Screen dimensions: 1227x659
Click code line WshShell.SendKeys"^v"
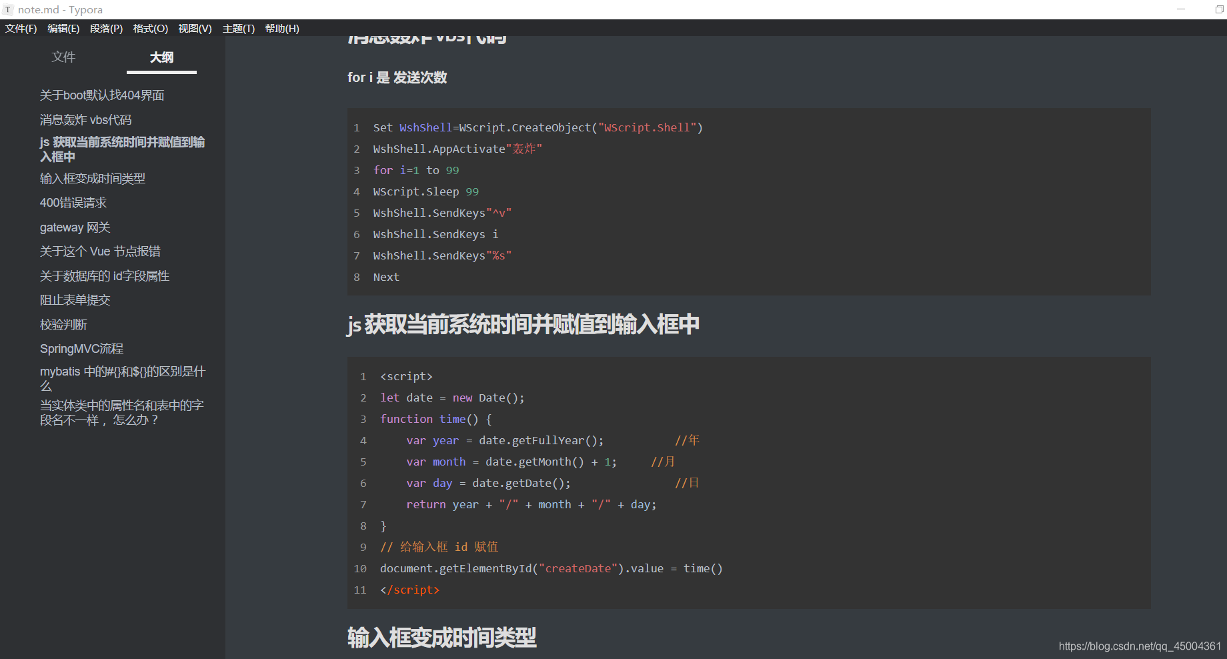[x=442, y=213]
